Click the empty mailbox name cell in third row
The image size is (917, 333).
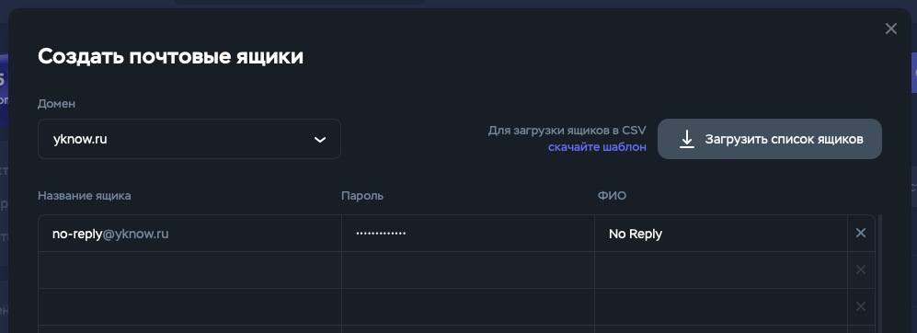click(x=190, y=306)
